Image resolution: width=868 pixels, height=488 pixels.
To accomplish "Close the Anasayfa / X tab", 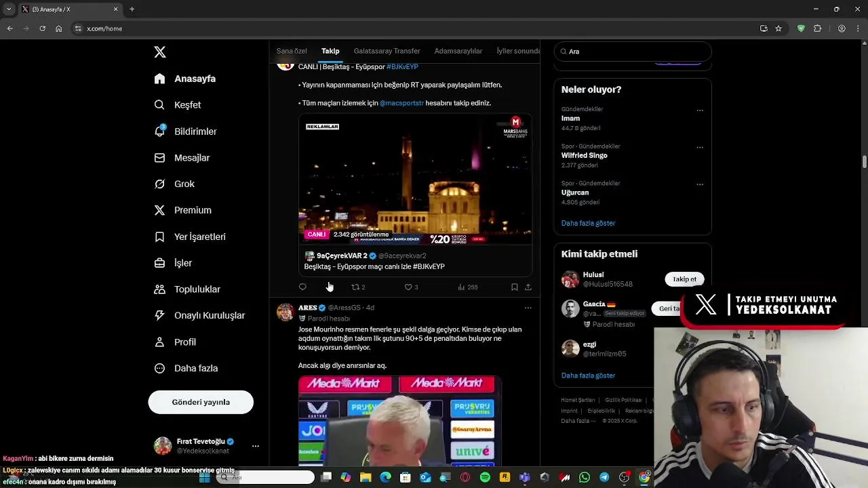I will click(116, 9).
